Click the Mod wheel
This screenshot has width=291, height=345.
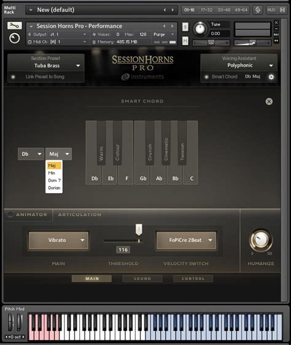click(x=20, y=322)
